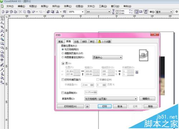Select the Shape tool in toolbox
The image size is (179, 129).
point(2,23)
